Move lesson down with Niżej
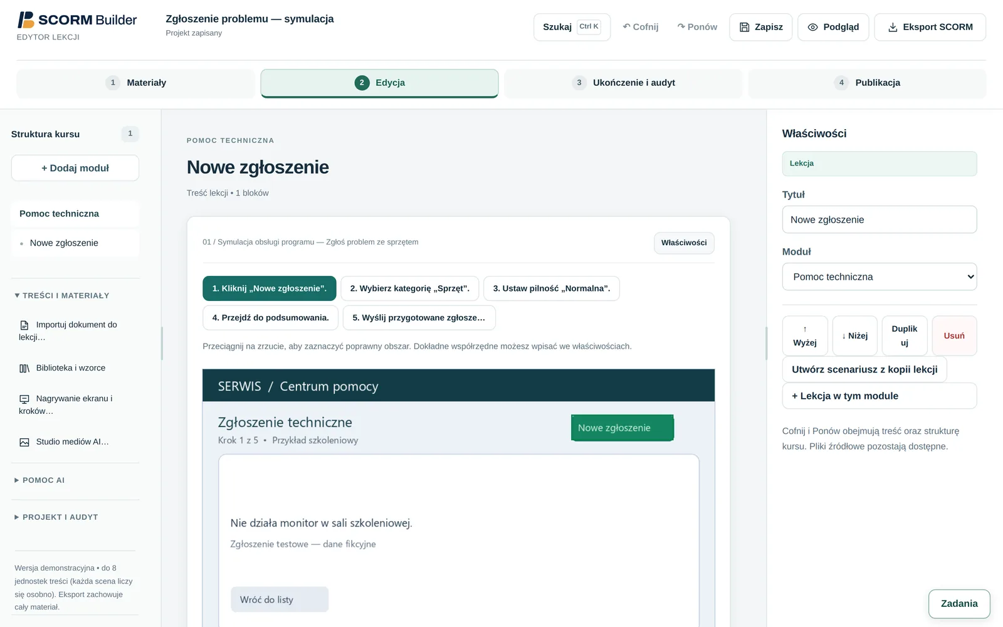Viewport: 1003px width, 627px height. pos(855,336)
